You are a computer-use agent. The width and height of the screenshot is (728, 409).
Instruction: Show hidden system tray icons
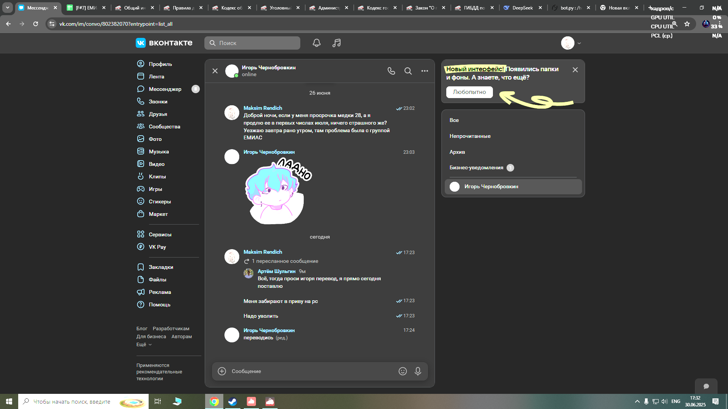click(637, 401)
